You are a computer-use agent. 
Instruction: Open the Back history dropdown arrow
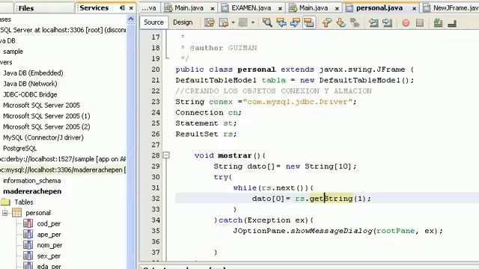coord(233,22)
